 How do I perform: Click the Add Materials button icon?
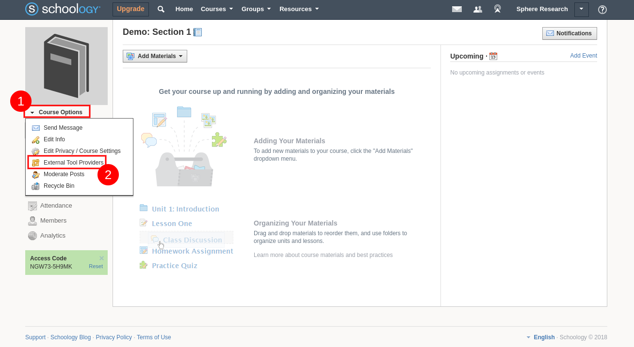pyautogui.click(x=130, y=56)
